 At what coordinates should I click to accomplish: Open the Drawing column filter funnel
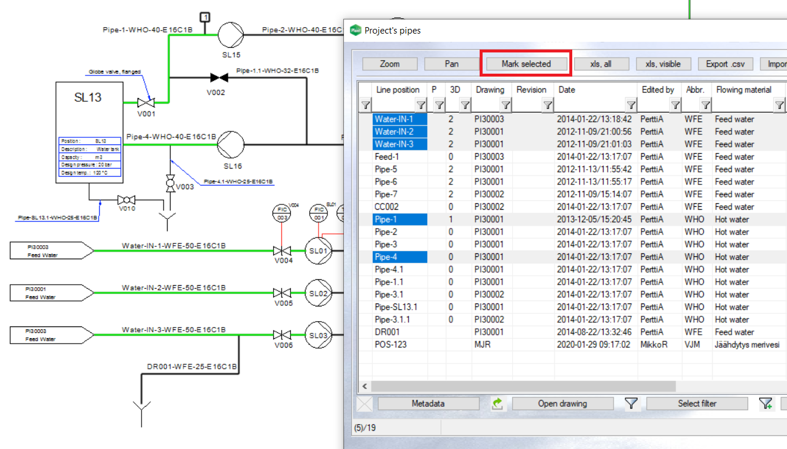(x=506, y=105)
